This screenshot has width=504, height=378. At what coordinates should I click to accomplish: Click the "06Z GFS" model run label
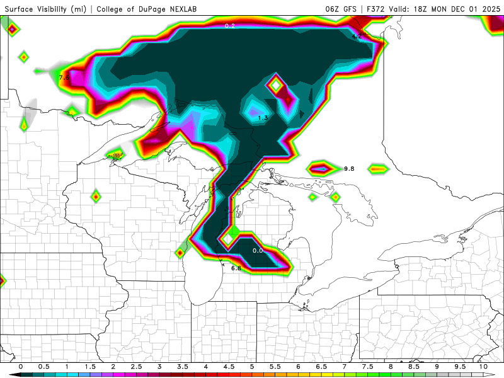tap(341, 9)
